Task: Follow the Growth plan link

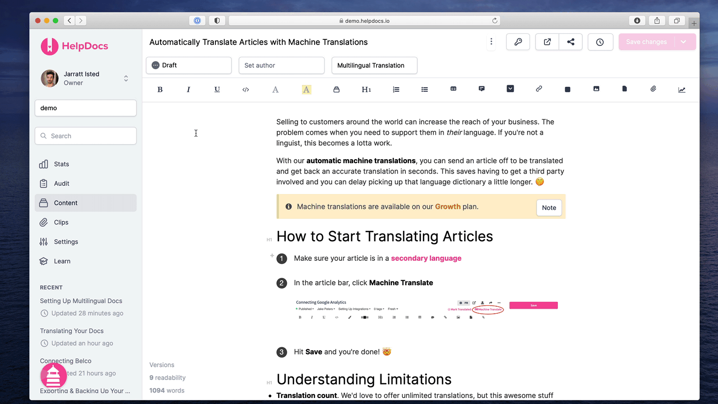Action: point(448,206)
